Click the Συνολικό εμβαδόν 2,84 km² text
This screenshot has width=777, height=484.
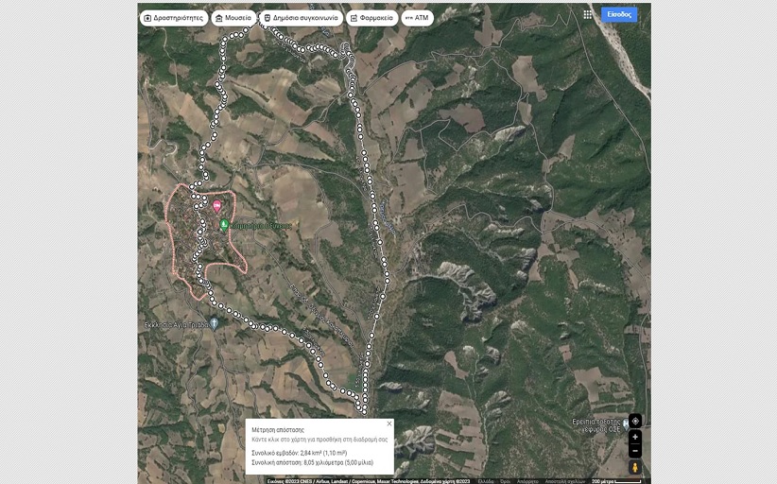(300, 453)
